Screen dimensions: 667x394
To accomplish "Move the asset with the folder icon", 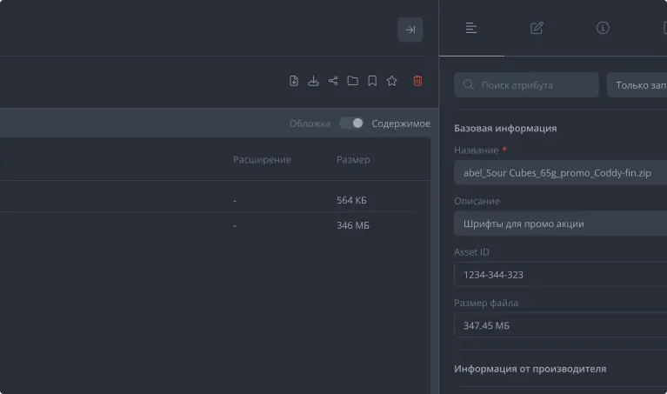I will click(353, 81).
